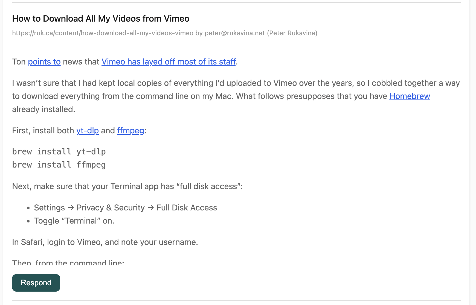Click the "brew install ffmpeg" code line

(59, 165)
